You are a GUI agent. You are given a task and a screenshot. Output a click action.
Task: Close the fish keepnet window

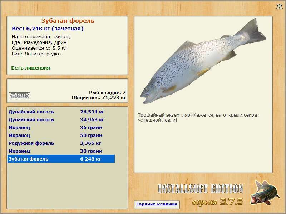(279, 6)
